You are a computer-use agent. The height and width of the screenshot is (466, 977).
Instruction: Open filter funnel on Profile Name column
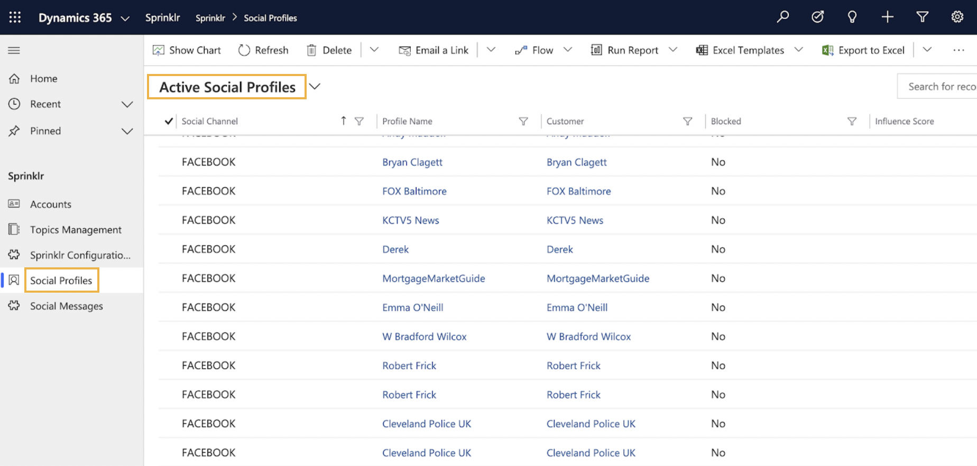523,121
